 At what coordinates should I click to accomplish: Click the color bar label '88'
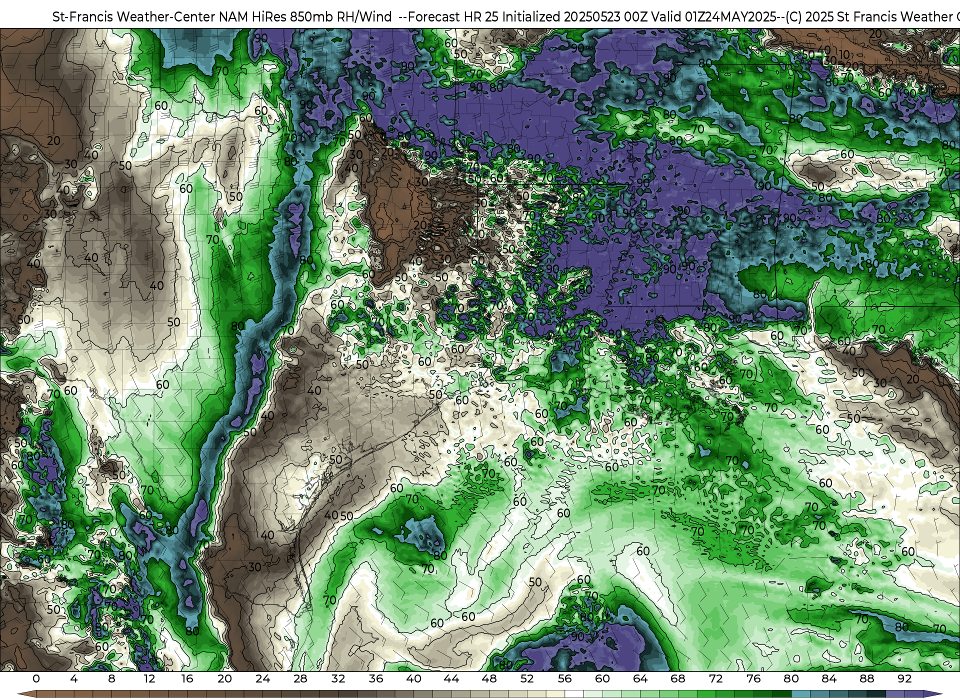tap(866, 678)
